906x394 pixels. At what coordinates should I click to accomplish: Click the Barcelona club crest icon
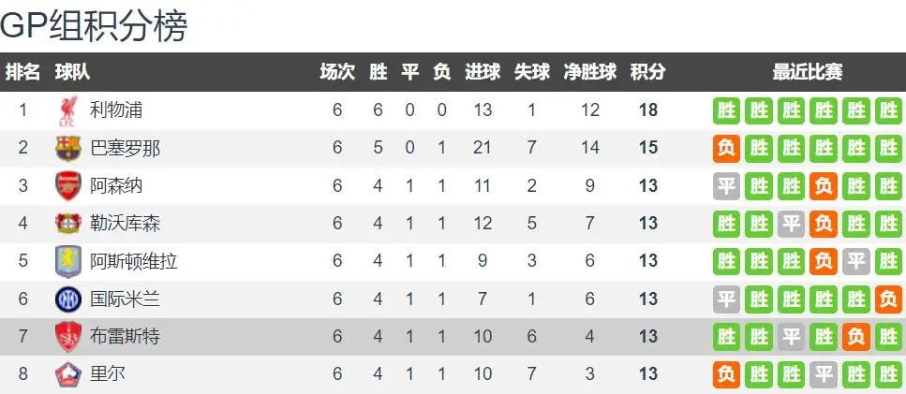pyautogui.click(x=67, y=148)
